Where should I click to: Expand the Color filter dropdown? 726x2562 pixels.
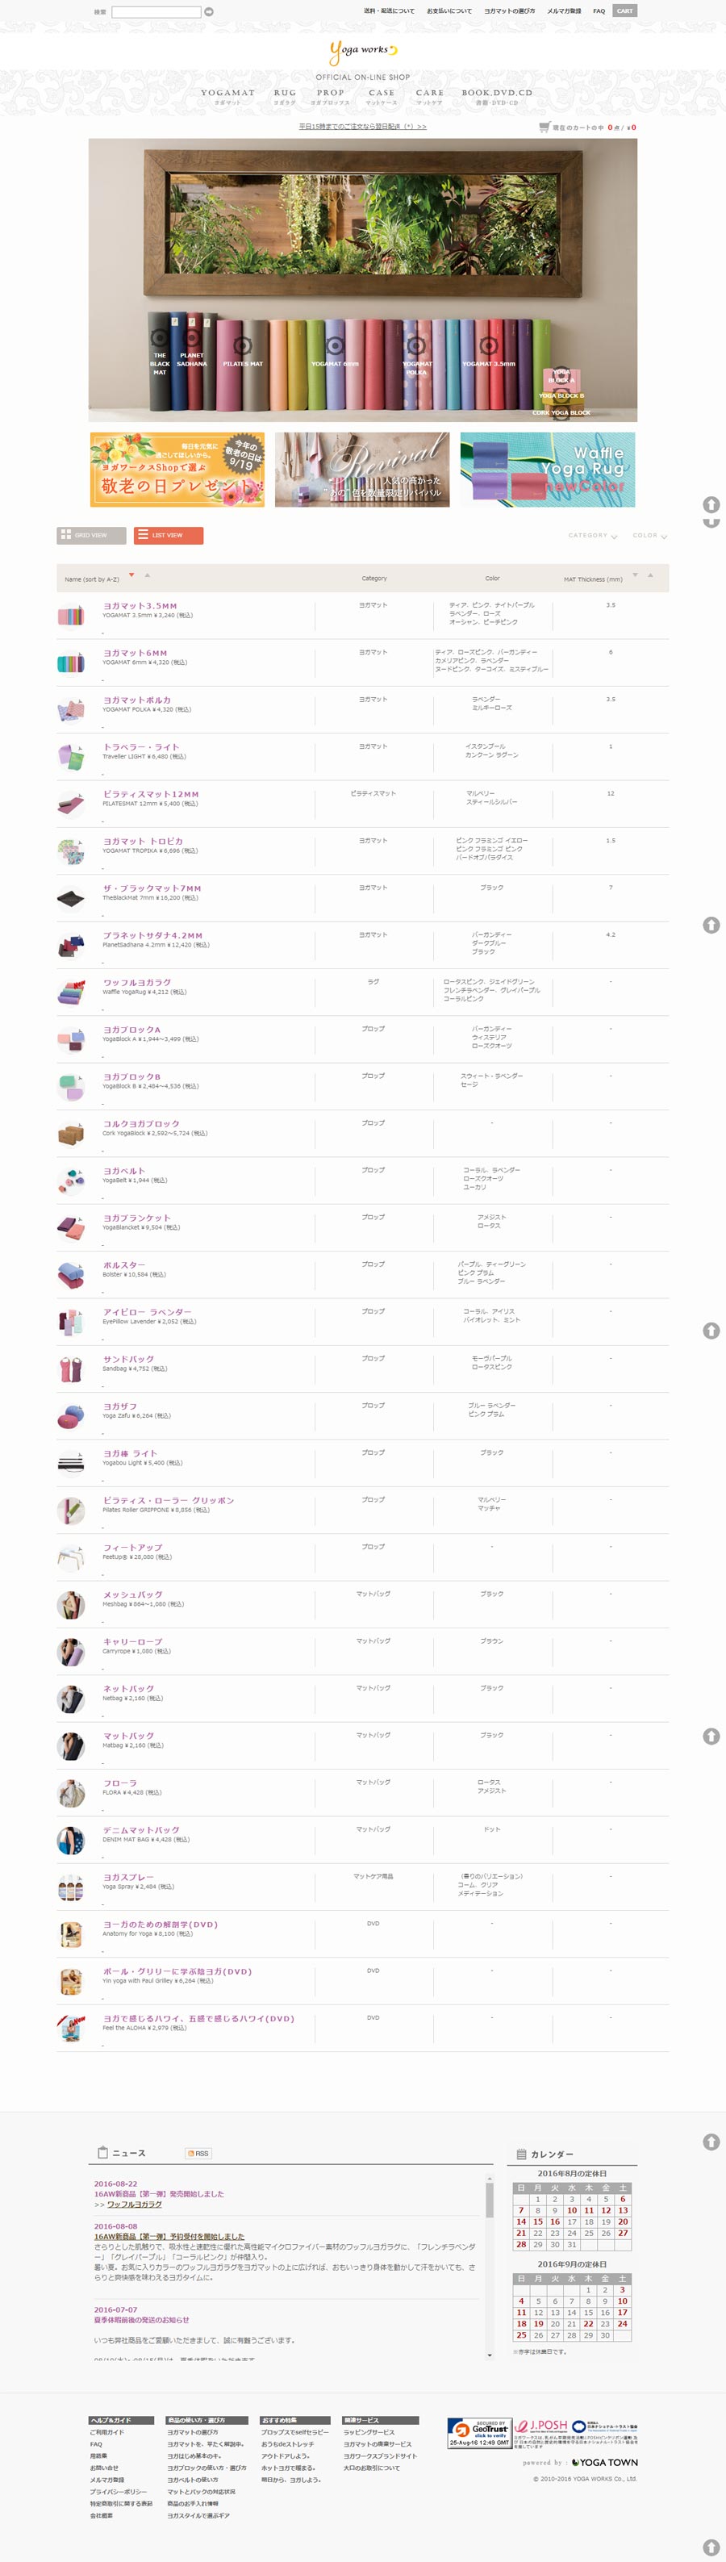point(649,536)
